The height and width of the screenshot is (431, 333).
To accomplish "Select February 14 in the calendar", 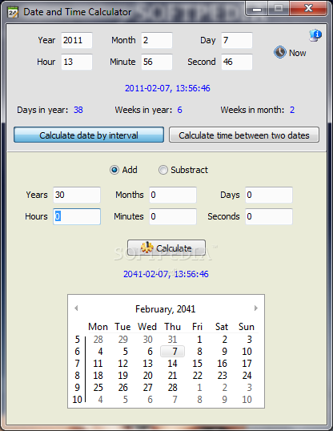I will coord(173,364).
